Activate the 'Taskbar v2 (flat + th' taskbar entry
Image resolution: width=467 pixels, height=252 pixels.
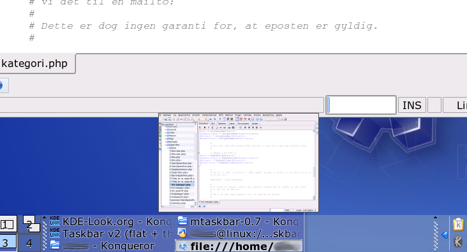[x=111, y=233]
